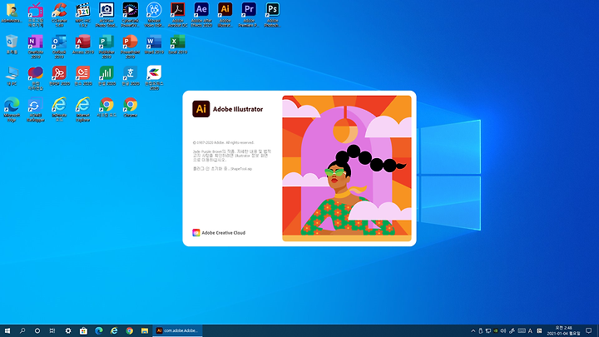Open the PowerPoint 2019 shortcut
Viewport: 599px width, 337px height.
[x=131, y=46]
